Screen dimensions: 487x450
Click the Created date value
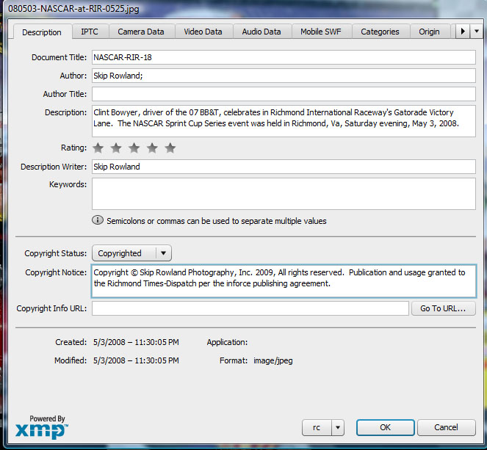(x=136, y=342)
